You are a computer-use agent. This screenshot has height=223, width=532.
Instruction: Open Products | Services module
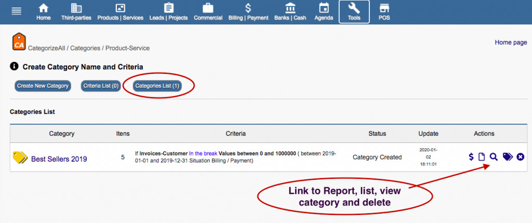(120, 12)
